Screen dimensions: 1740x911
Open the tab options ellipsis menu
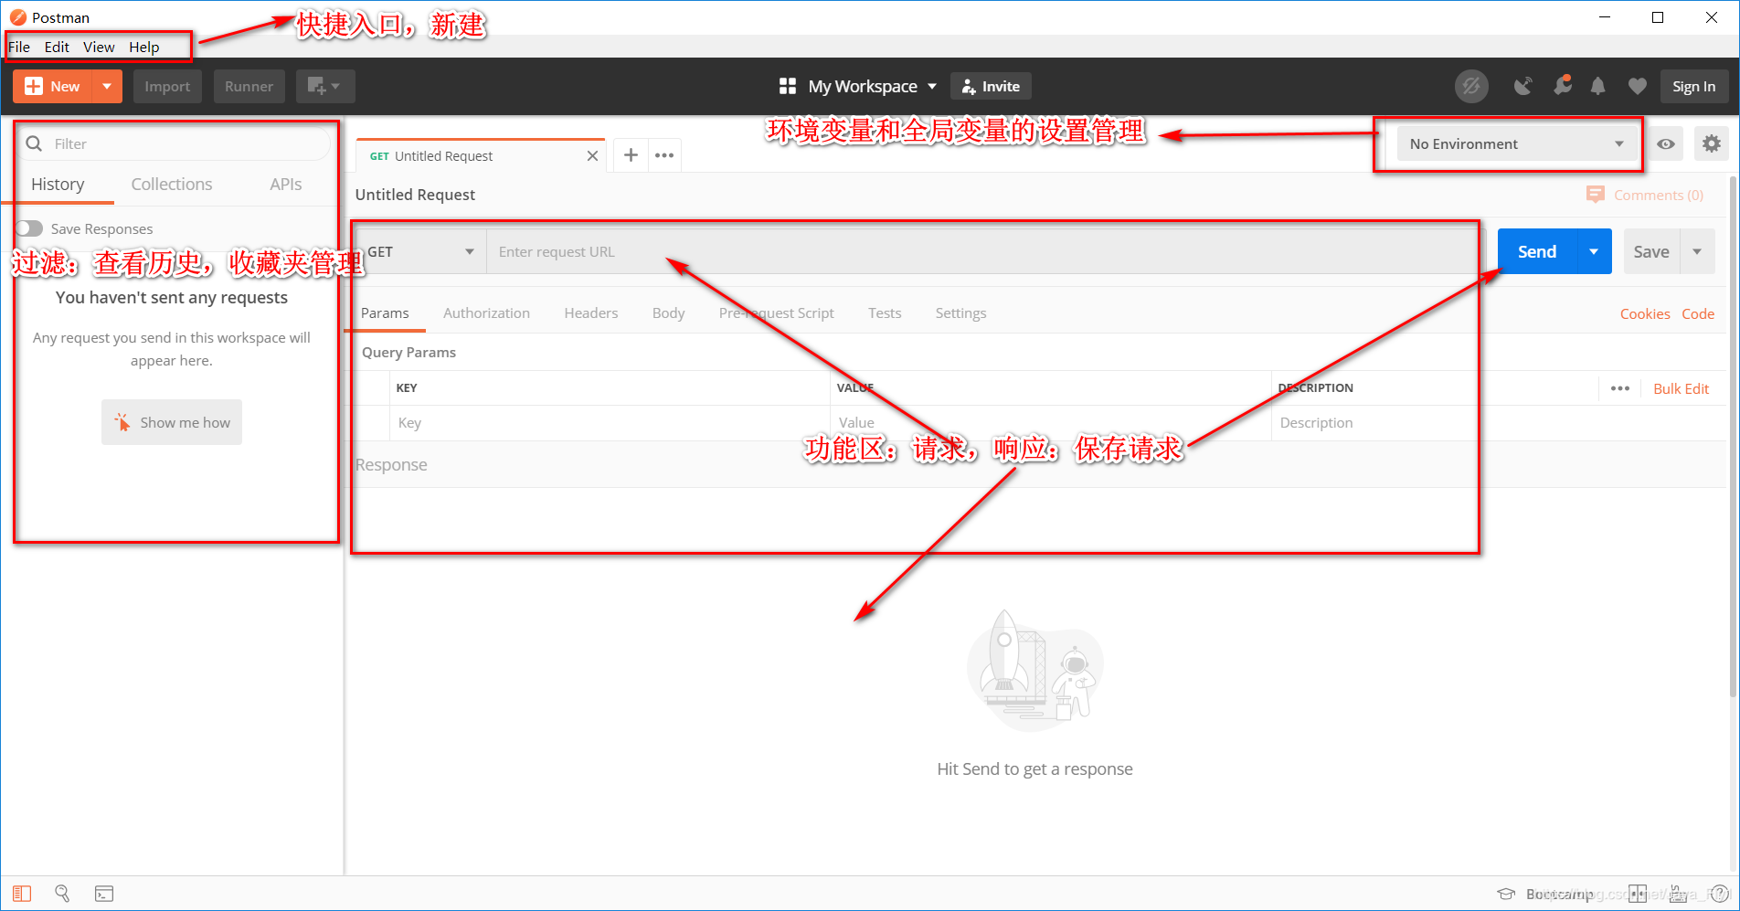point(664,155)
